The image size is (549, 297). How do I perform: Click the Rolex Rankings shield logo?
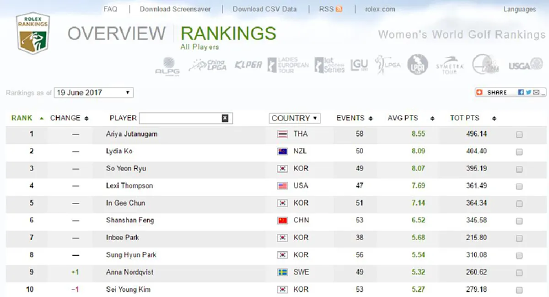pyautogui.click(x=32, y=33)
